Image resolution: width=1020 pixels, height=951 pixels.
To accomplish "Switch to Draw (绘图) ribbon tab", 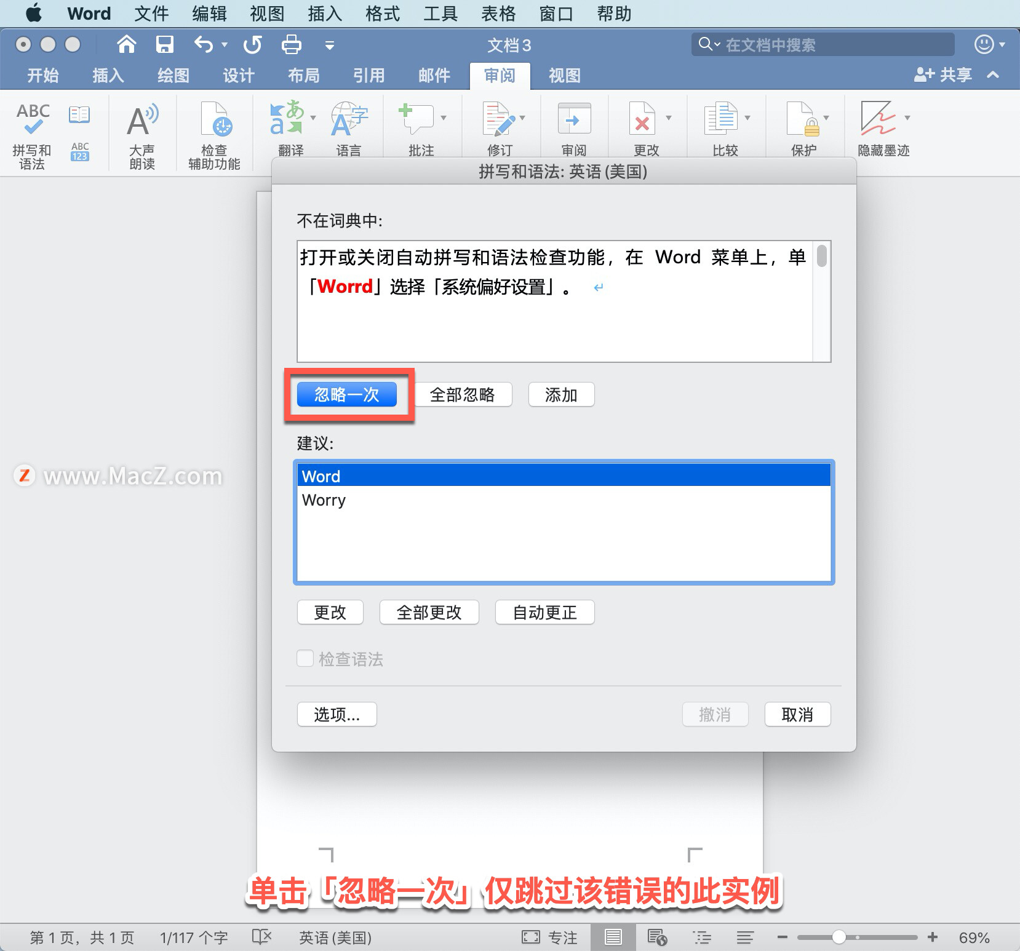I will [x=173, y=75].
